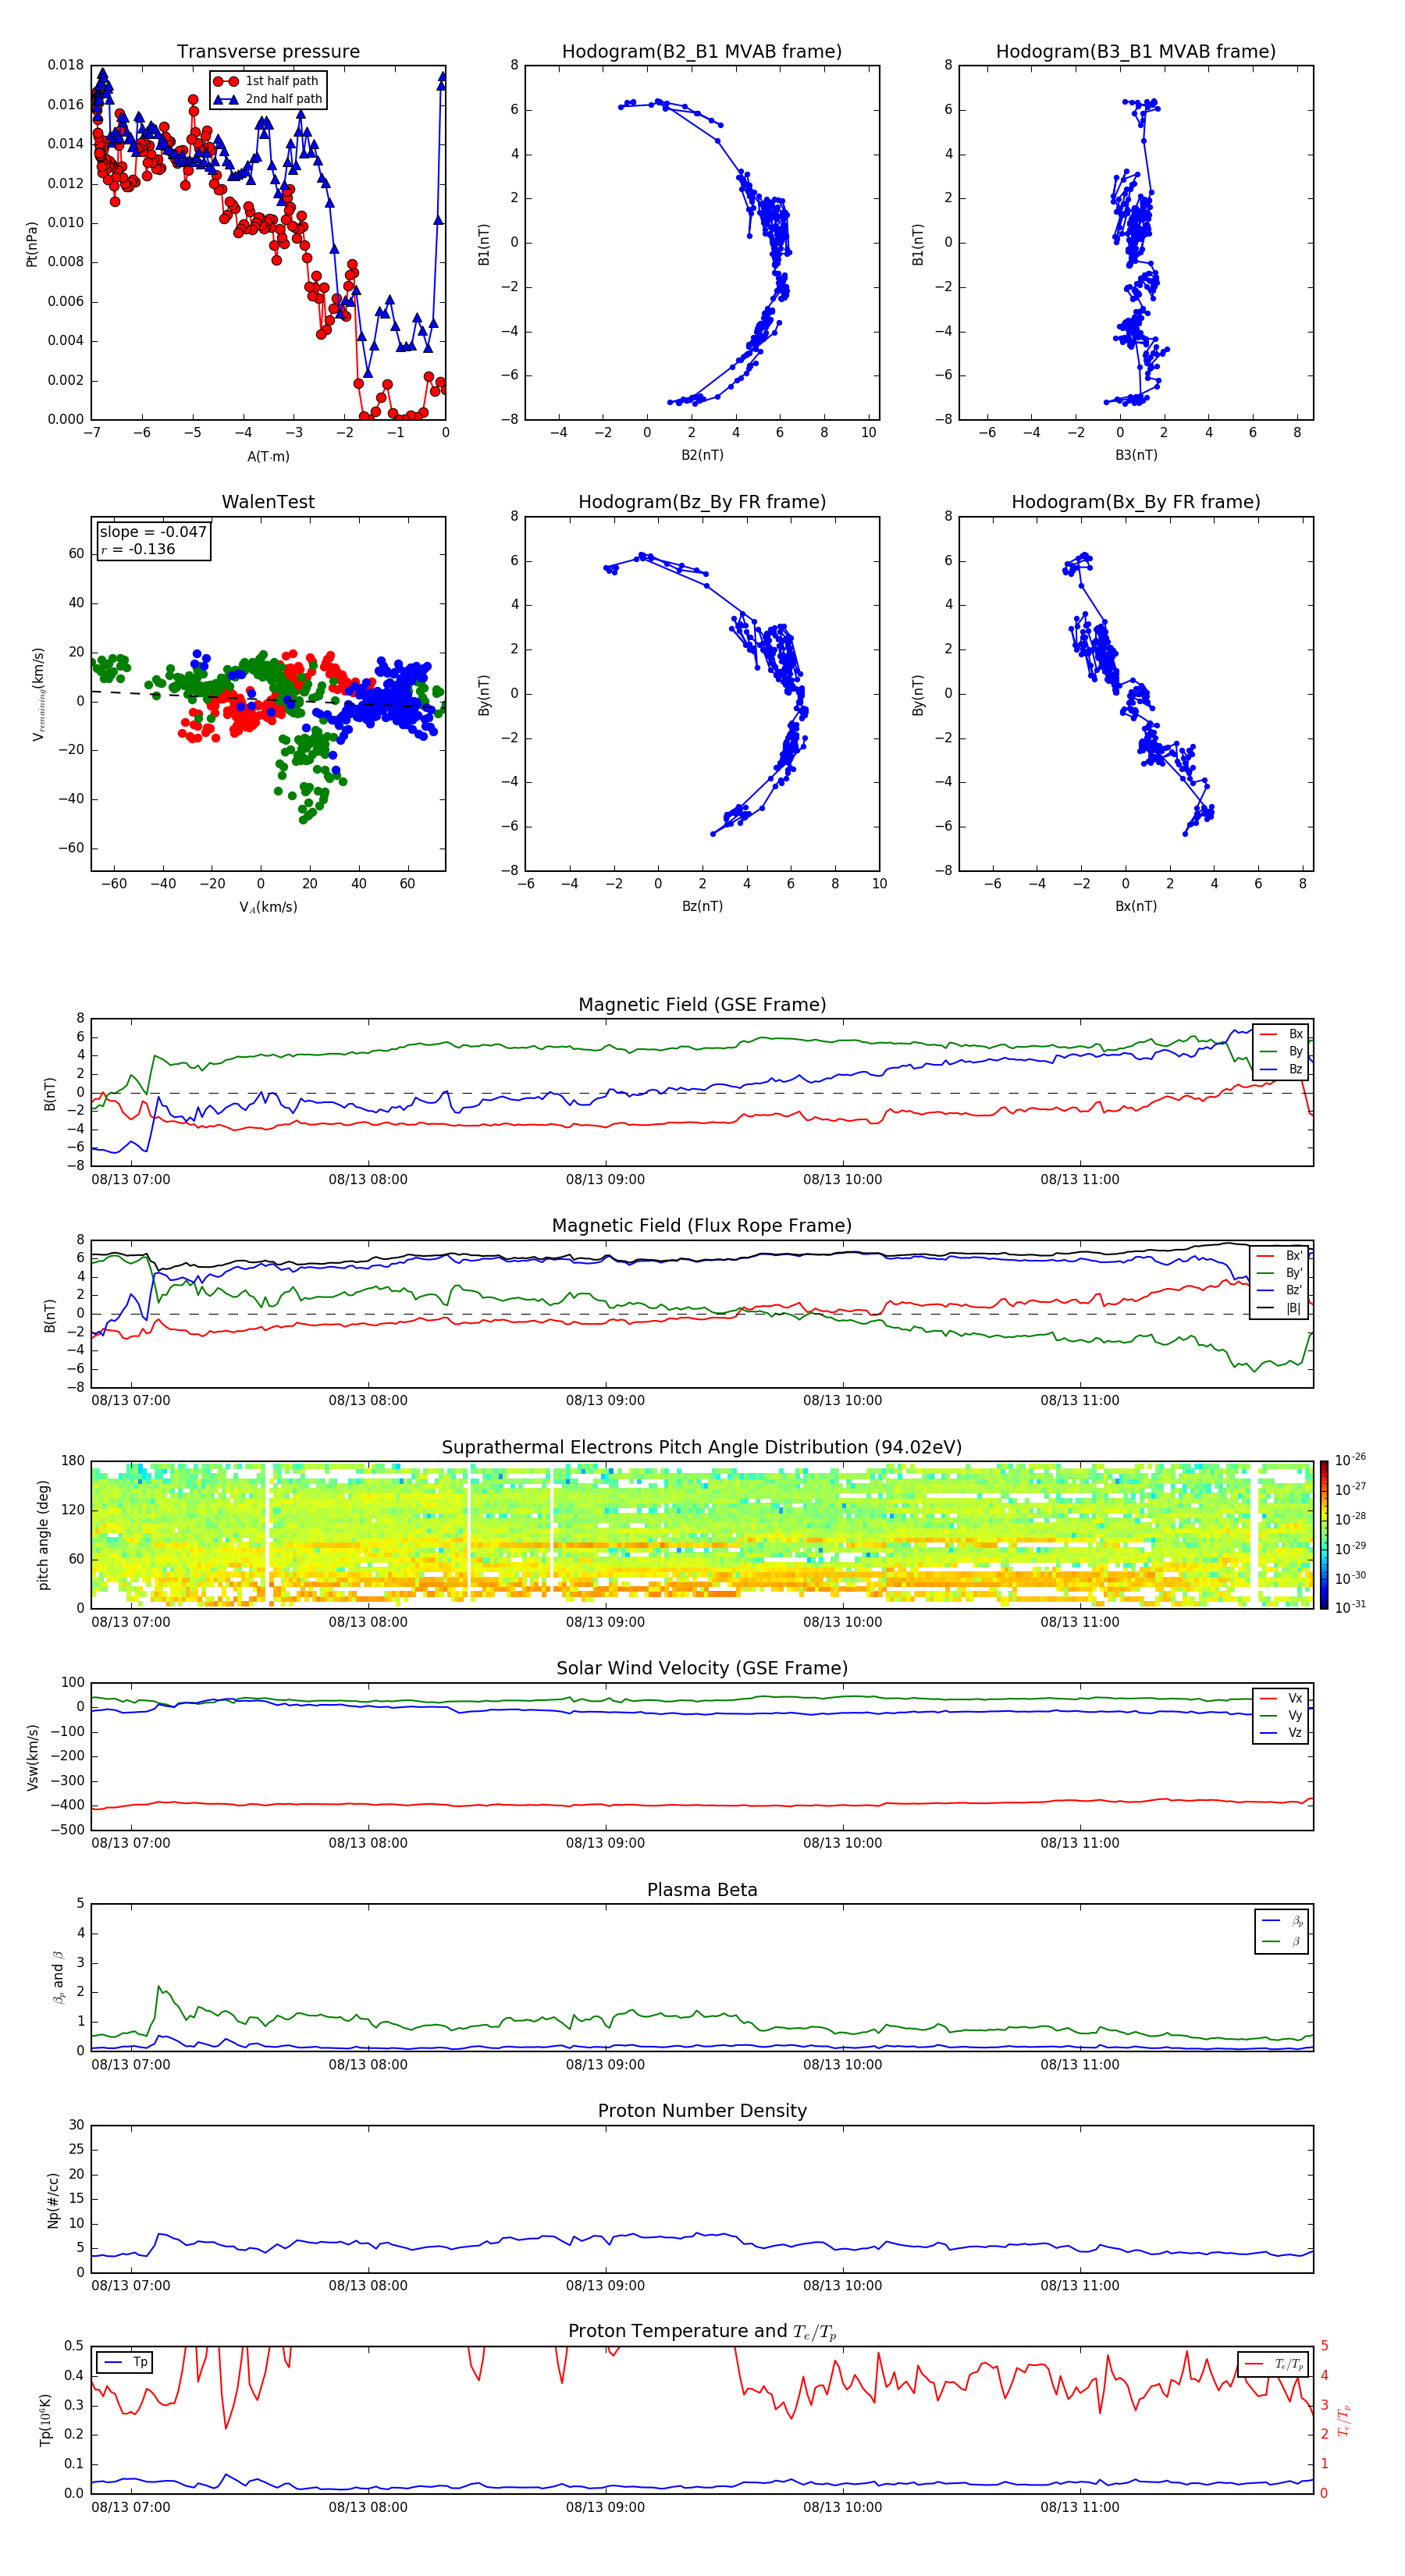This screenshot has height=2576, width=1405.
Task: Click the "B2(nT)" x-axis label
Action: 702,455
